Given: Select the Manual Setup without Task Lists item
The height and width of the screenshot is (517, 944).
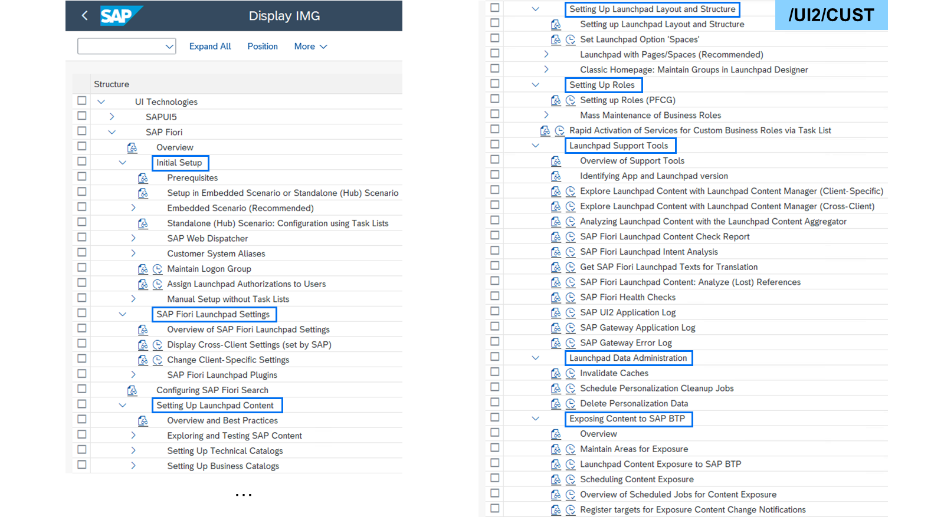Looking at the screenshot, I should [228, 299].
